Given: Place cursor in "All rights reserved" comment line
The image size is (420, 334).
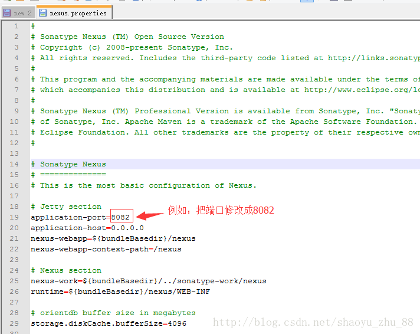Looking at the screenshot, I should coord(225,58).
